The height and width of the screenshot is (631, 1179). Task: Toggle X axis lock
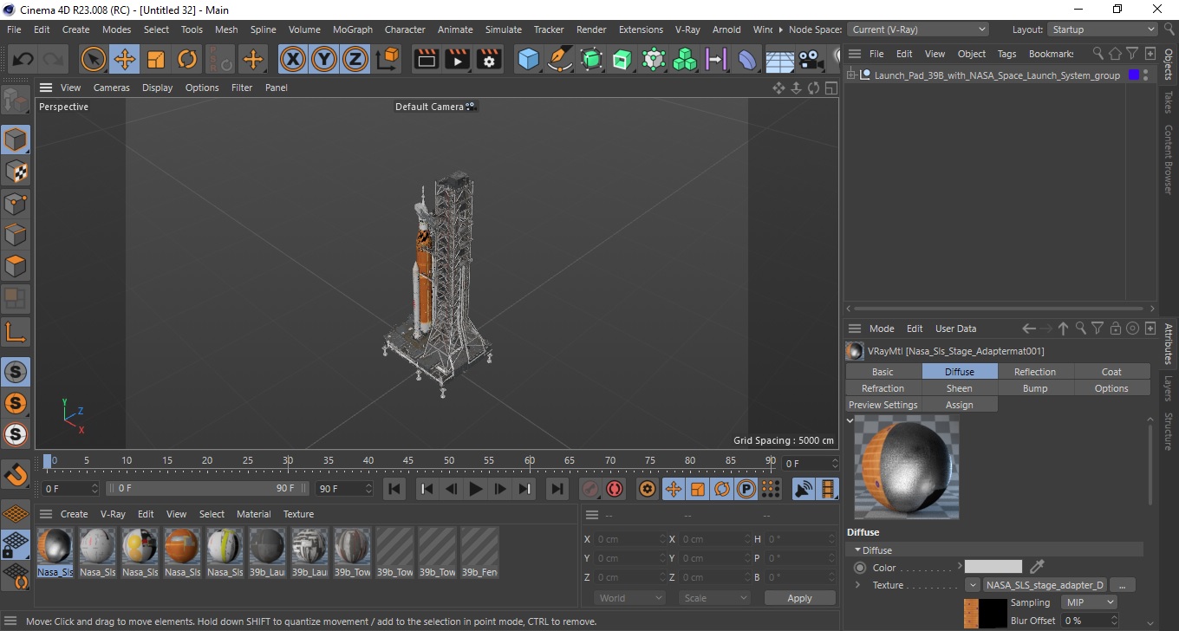(293, 60)
